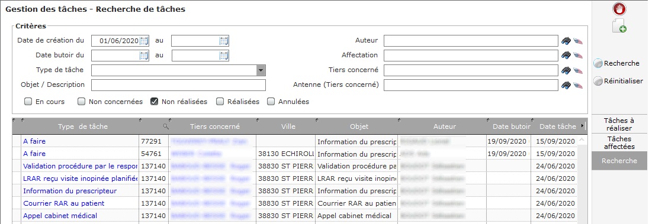Launch search with Recherche button above Réinitialiser
The image size is (649, 224).
tap(616, 63)
